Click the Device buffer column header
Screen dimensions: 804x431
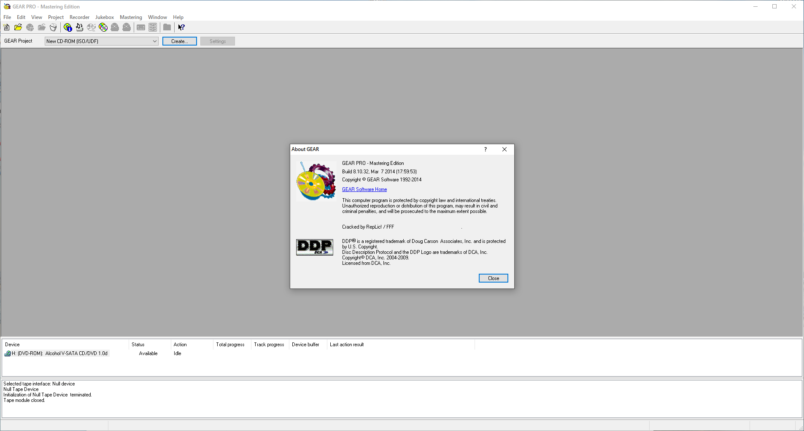308,345
